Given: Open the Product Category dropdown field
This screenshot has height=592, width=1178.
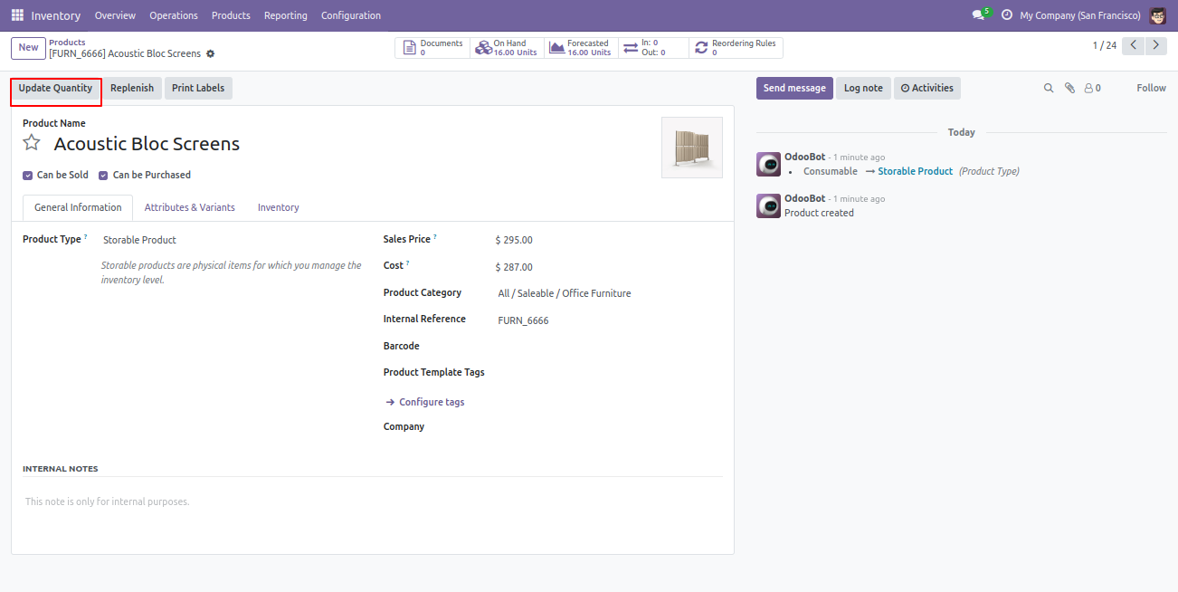Looking at the screenshot, I should (x=609, y=293).
